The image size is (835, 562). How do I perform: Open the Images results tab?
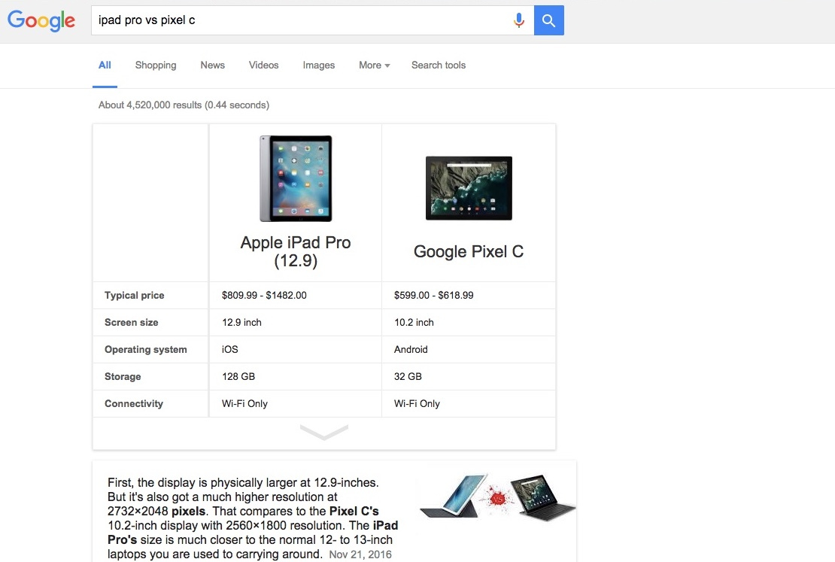pyautogui.click(x=319, y=65)
